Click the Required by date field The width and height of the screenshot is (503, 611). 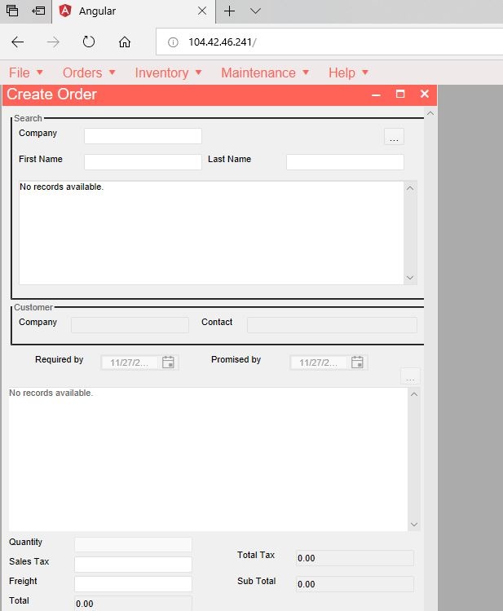(130, 363)
